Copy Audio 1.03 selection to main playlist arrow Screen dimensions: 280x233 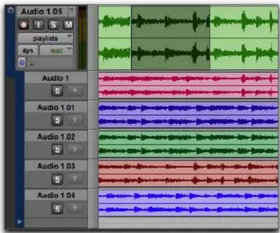(75, 179)
